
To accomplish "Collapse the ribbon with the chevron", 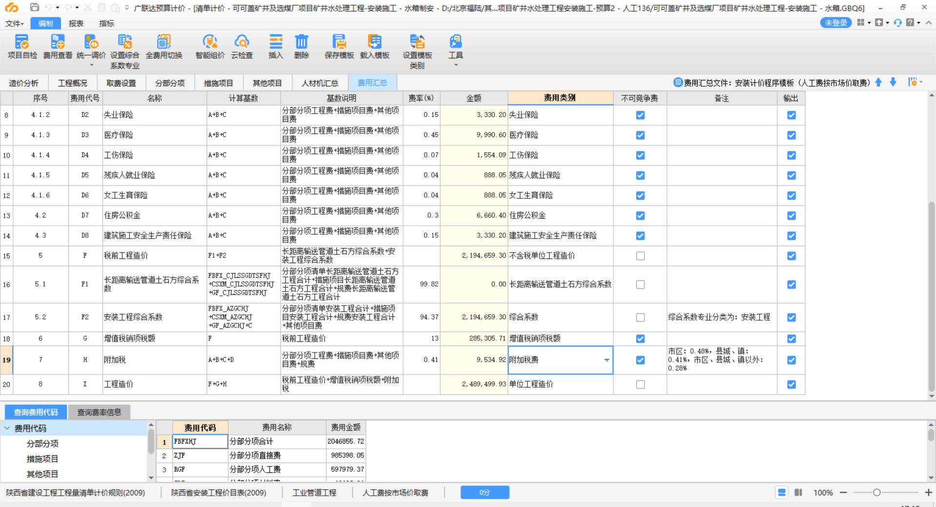I will [929, 22].
